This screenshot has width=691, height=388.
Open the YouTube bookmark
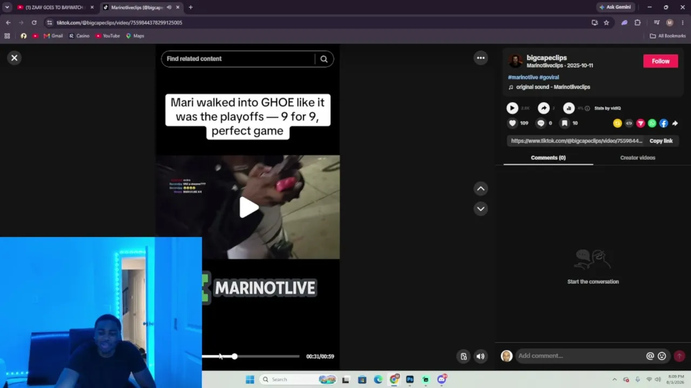pos(107,36)
